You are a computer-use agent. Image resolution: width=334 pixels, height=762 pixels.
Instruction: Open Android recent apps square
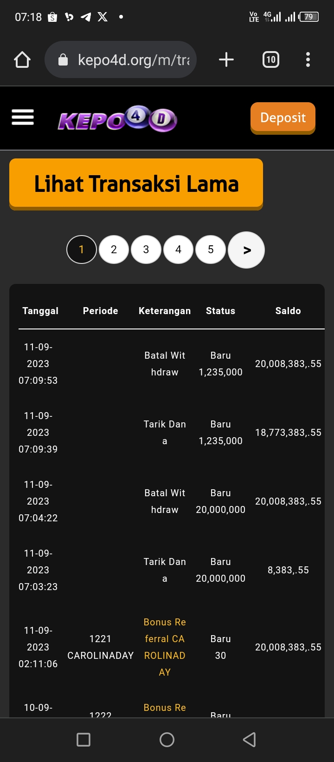tap(83, 740)
